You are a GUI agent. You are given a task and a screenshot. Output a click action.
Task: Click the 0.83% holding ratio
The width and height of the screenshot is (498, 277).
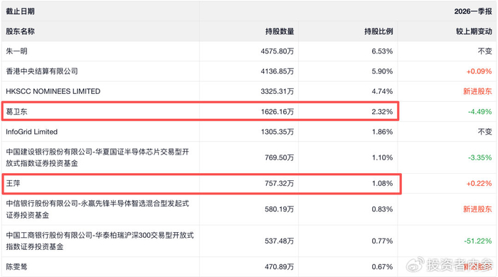click(x=382, y=209)
